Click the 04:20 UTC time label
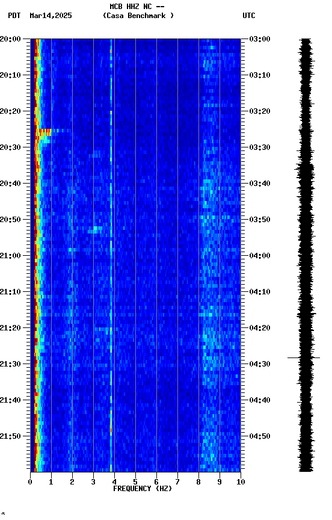The height and width of the screenshot is (520, 332). [x=260, y=329]
